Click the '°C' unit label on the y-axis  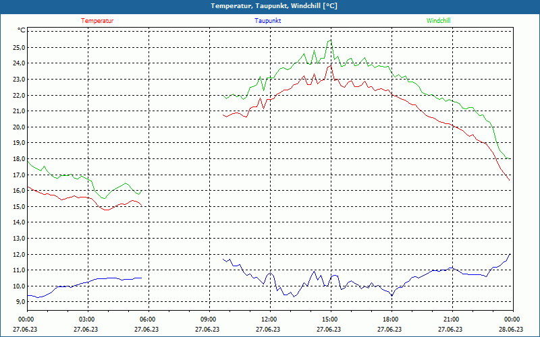(x=21, y=30)
